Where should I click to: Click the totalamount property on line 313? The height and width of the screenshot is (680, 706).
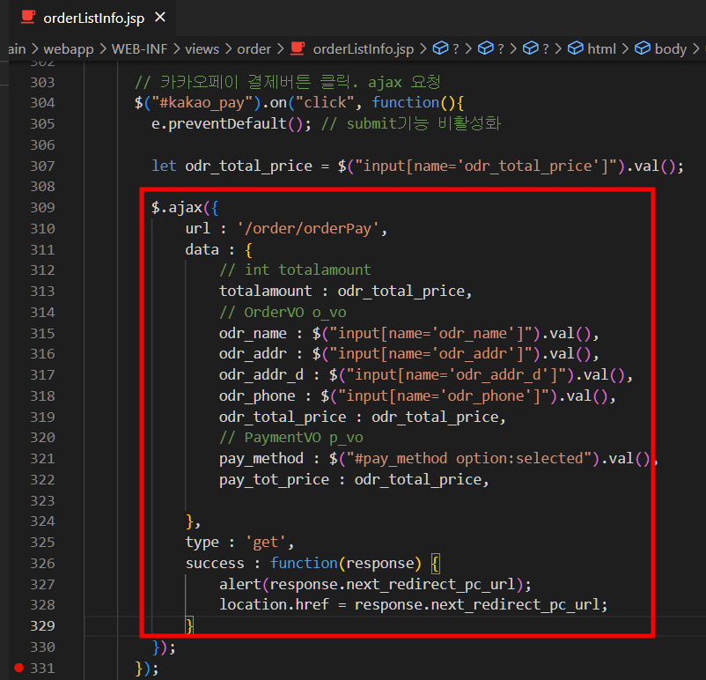265,291
